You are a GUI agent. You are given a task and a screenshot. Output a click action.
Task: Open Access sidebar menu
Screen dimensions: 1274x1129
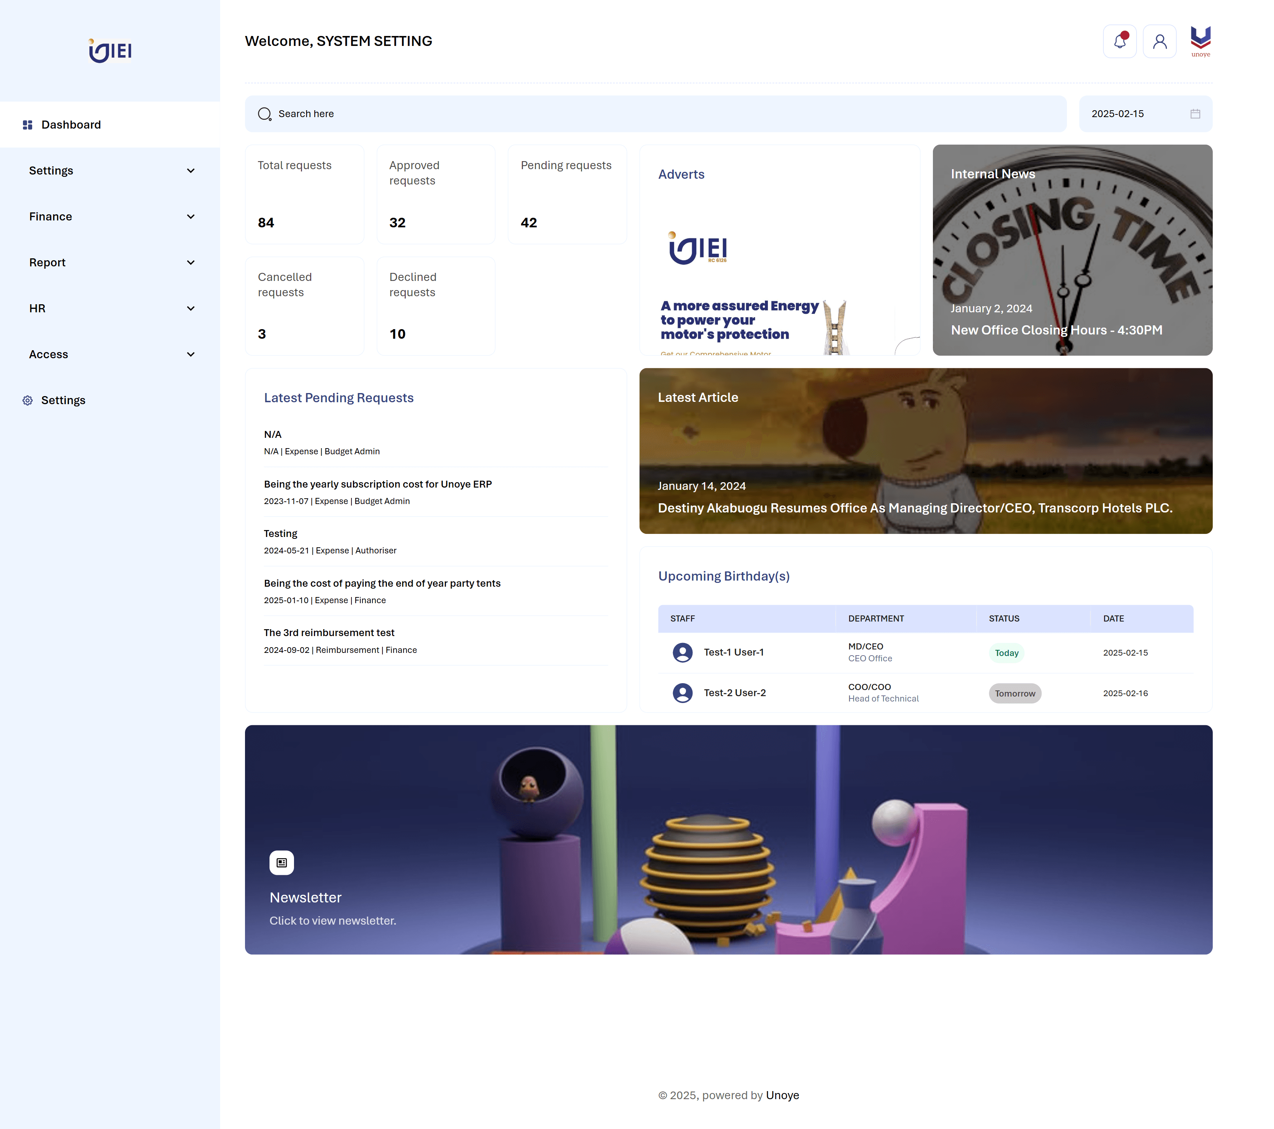[x=110, y=354]
